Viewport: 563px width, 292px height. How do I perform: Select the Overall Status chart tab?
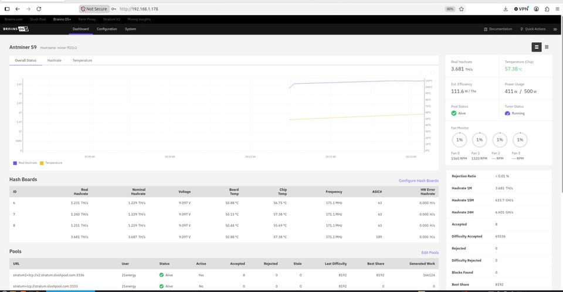pos(25,60)
